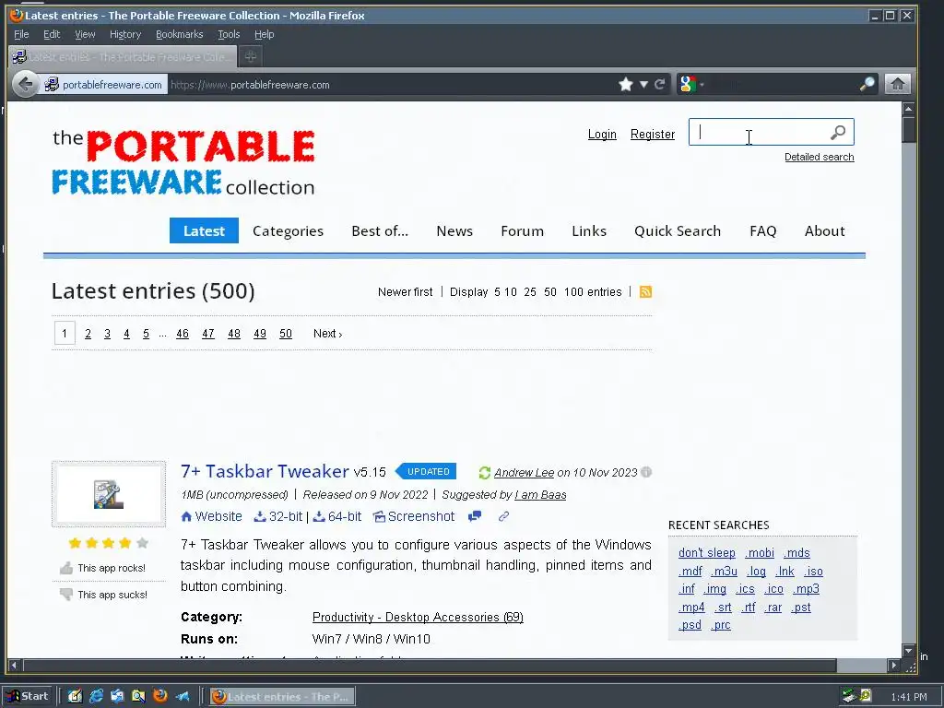Vote thumbs up: This app rocks!

click(x=103, y=568)
